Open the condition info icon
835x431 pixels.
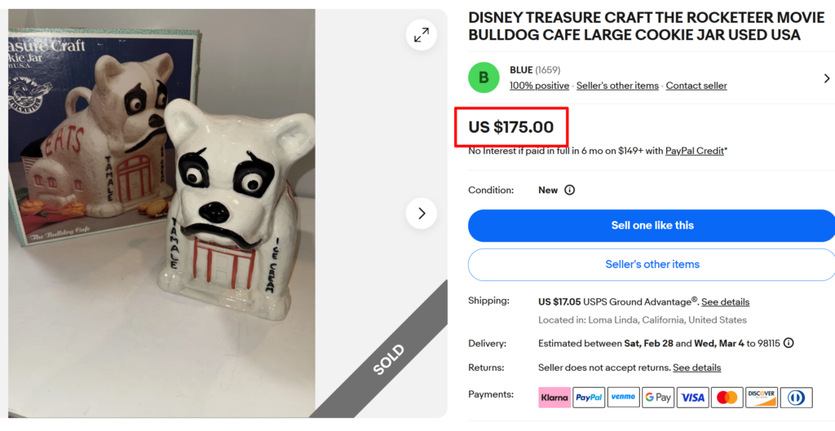pyautogui.click(x=569, y=190)
